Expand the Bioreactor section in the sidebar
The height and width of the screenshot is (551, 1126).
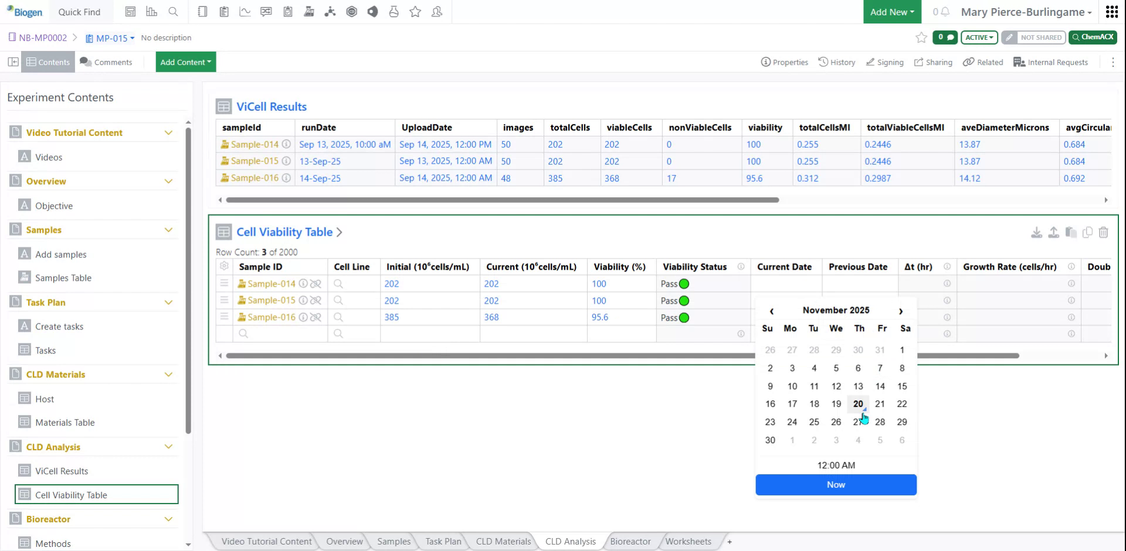click(169, 519)
